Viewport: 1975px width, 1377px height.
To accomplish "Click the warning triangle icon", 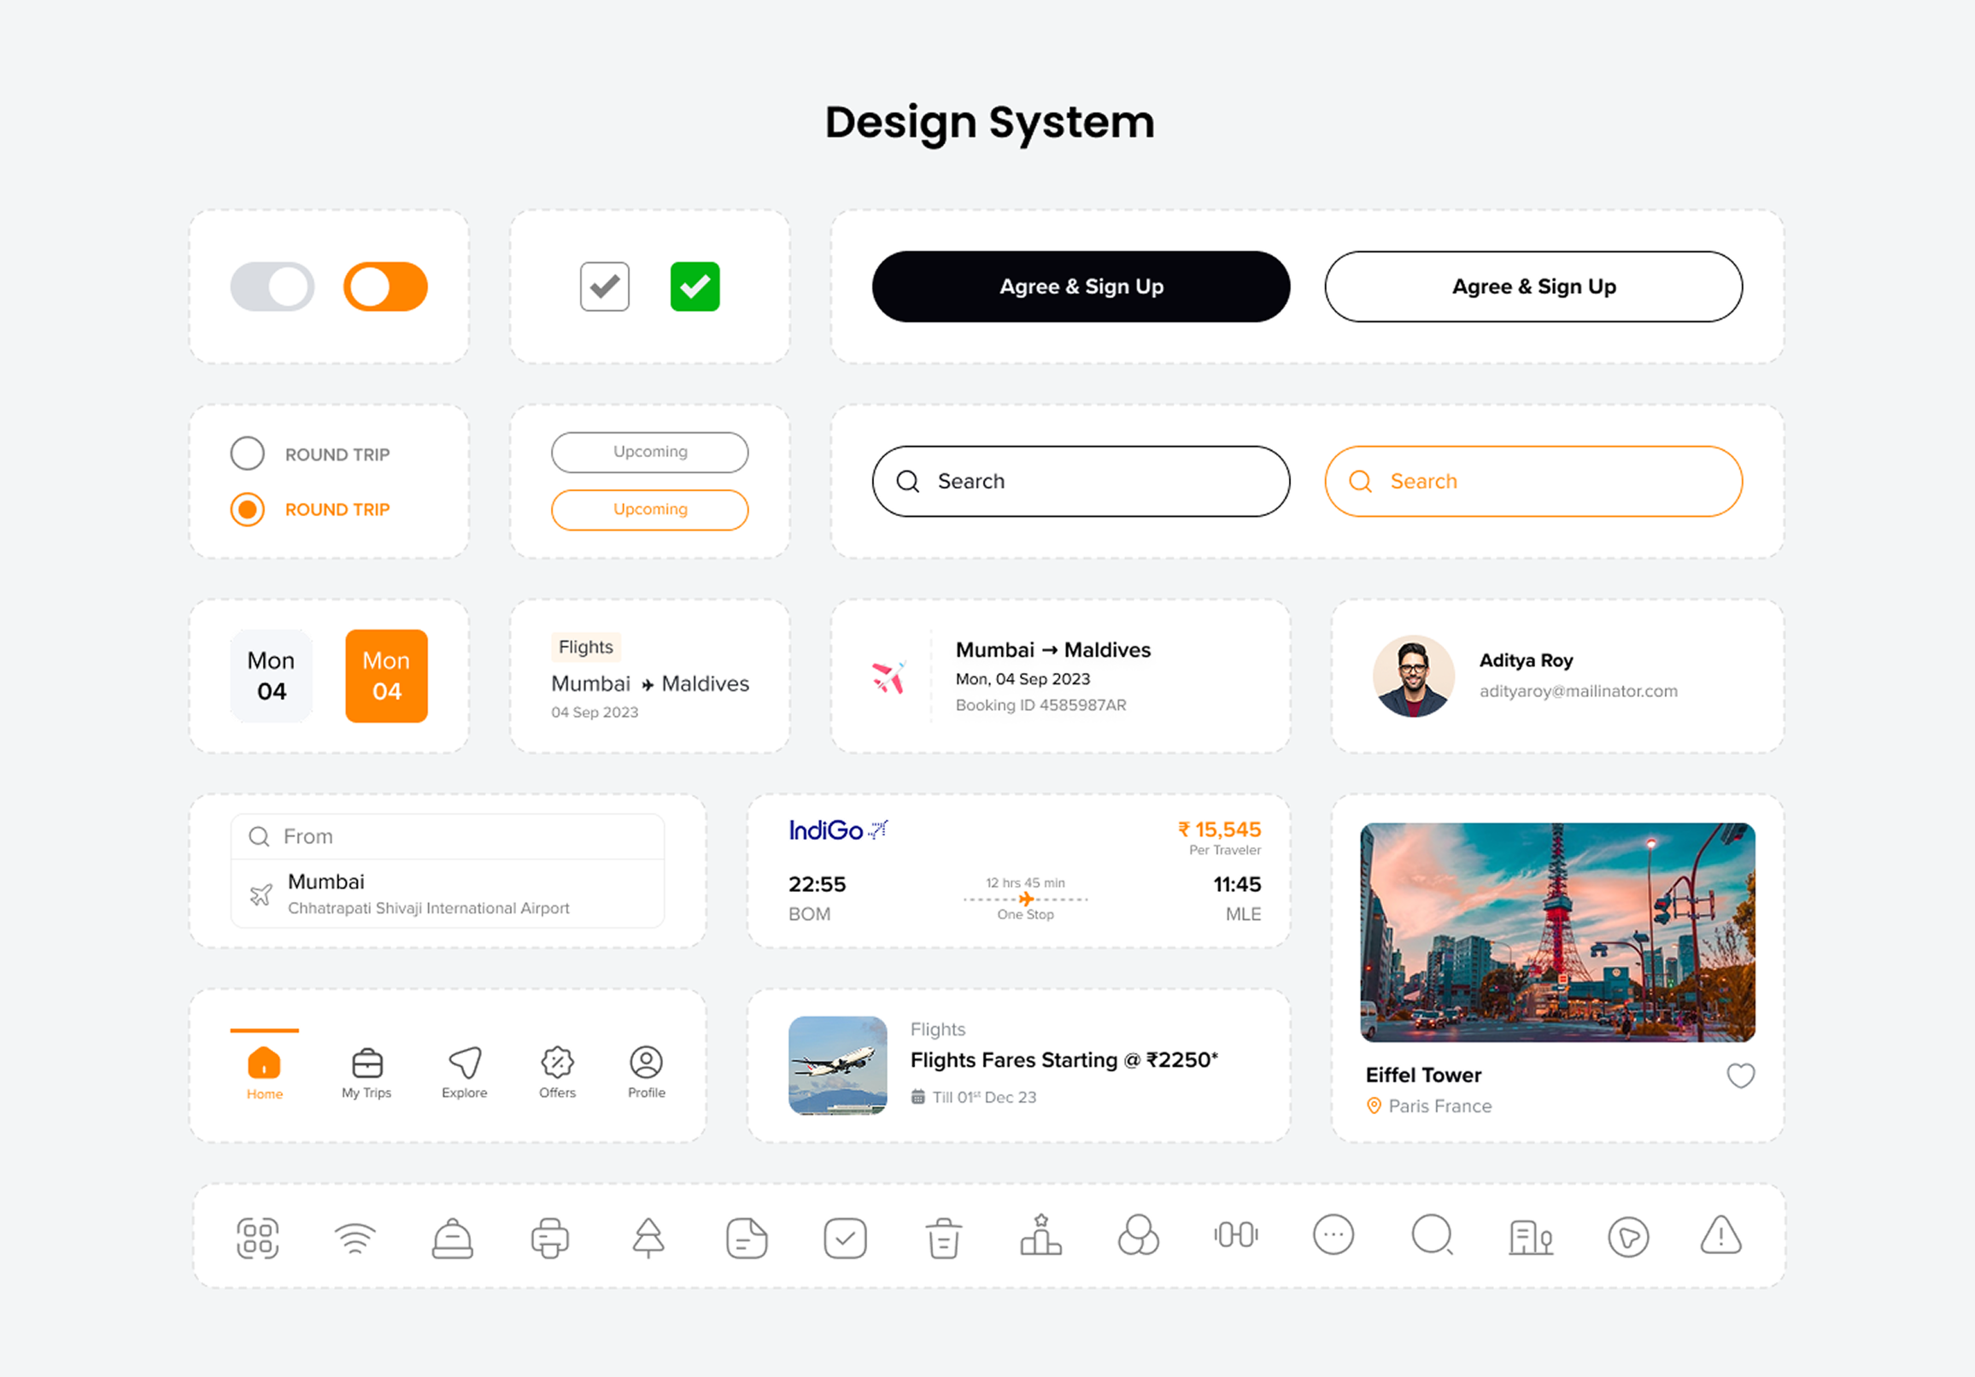I will [x=1721, y=1236].
